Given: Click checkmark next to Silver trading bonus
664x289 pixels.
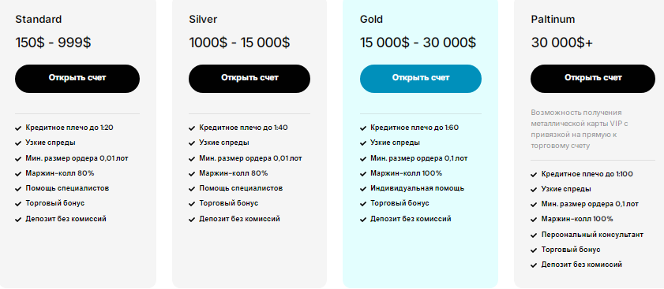Looking at the screenshot, I should 192,204.
